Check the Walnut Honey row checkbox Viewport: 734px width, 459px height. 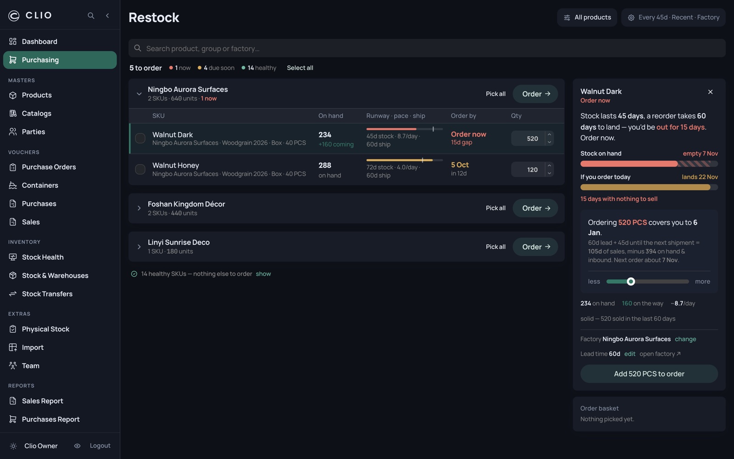coord(140,169)
